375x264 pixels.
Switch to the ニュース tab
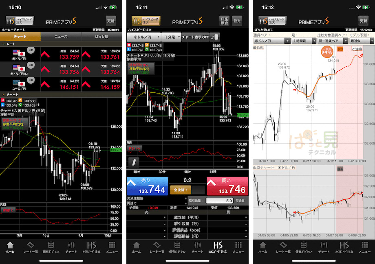pyautogui.click(x=61, y=37)
